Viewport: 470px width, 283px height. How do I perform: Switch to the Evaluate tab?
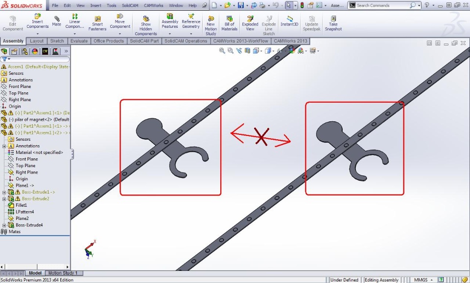click(x=79, y=41)
